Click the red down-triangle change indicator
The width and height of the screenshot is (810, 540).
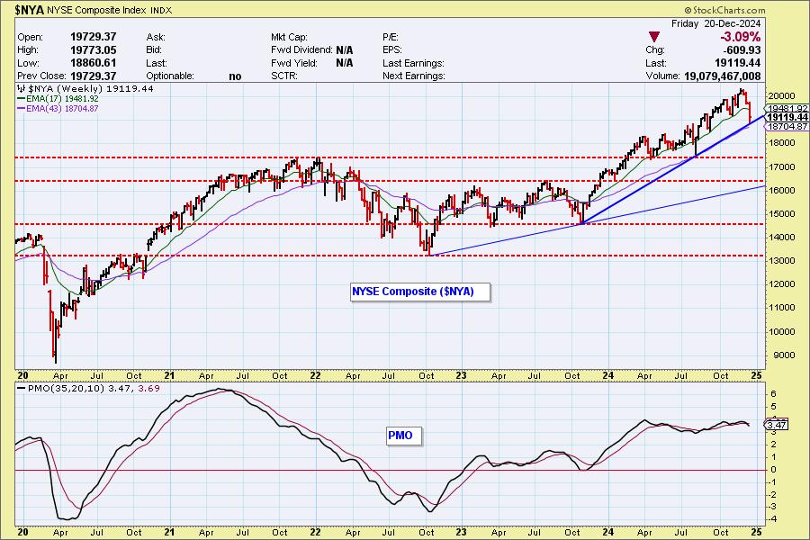[654, 37]
